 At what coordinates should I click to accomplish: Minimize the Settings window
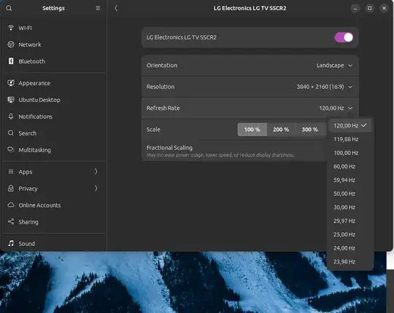(x=355, y=8)
